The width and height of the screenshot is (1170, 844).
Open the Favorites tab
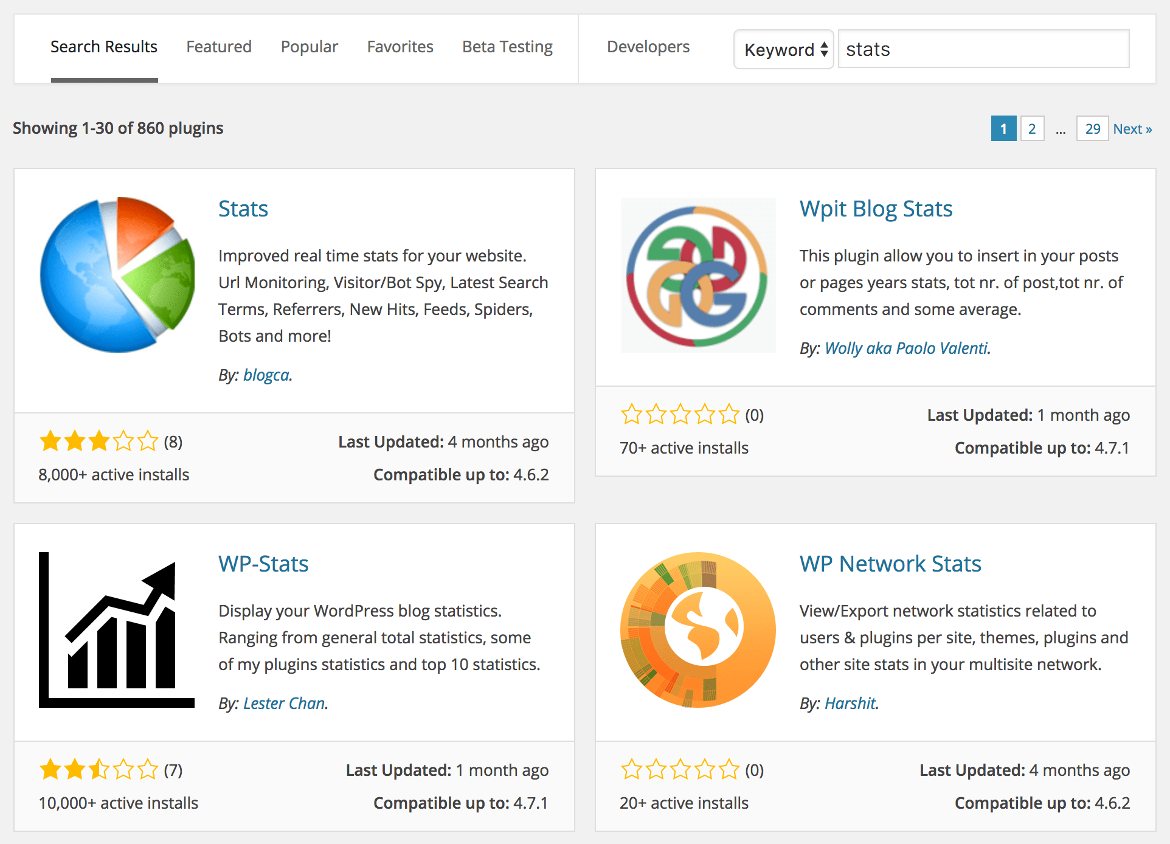point(400,47)
